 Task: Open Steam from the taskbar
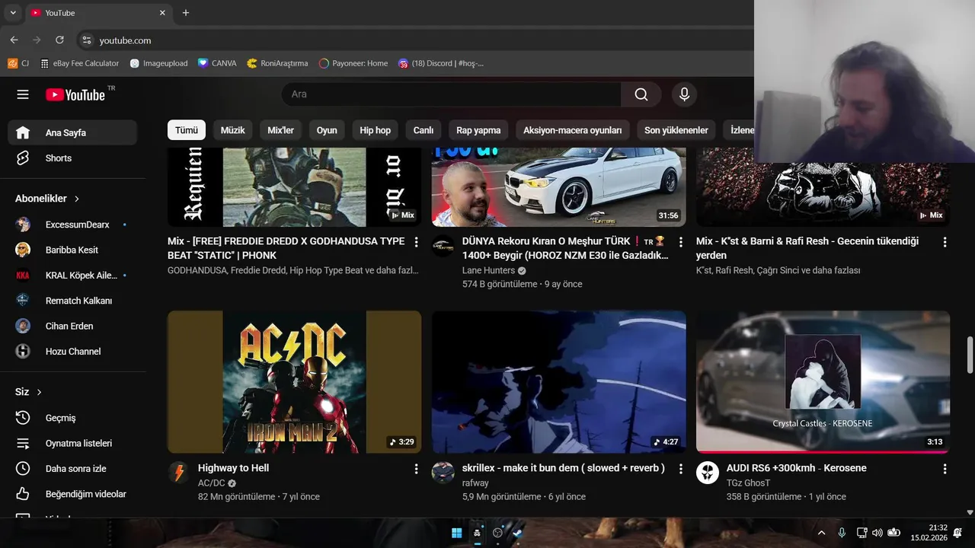(518, 533)
